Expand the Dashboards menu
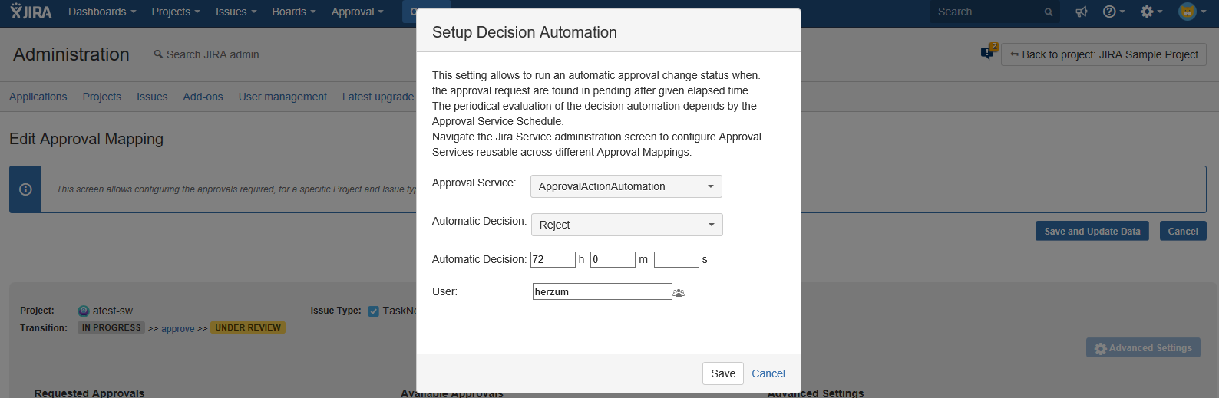Viewport: 1219px width, 398px height. 102,12
